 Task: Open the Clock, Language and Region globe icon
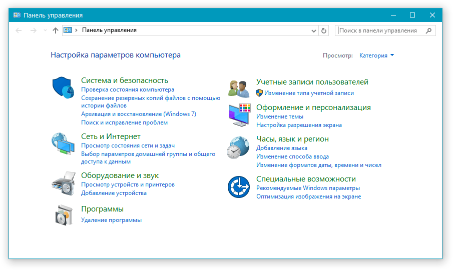[238, 147]
